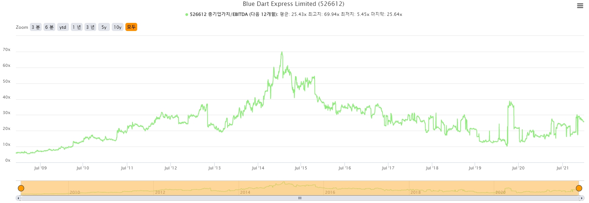Click the 2016 label in the navigator
The image size is (589, 203).
pyautogui.click(x=330, y=192)
